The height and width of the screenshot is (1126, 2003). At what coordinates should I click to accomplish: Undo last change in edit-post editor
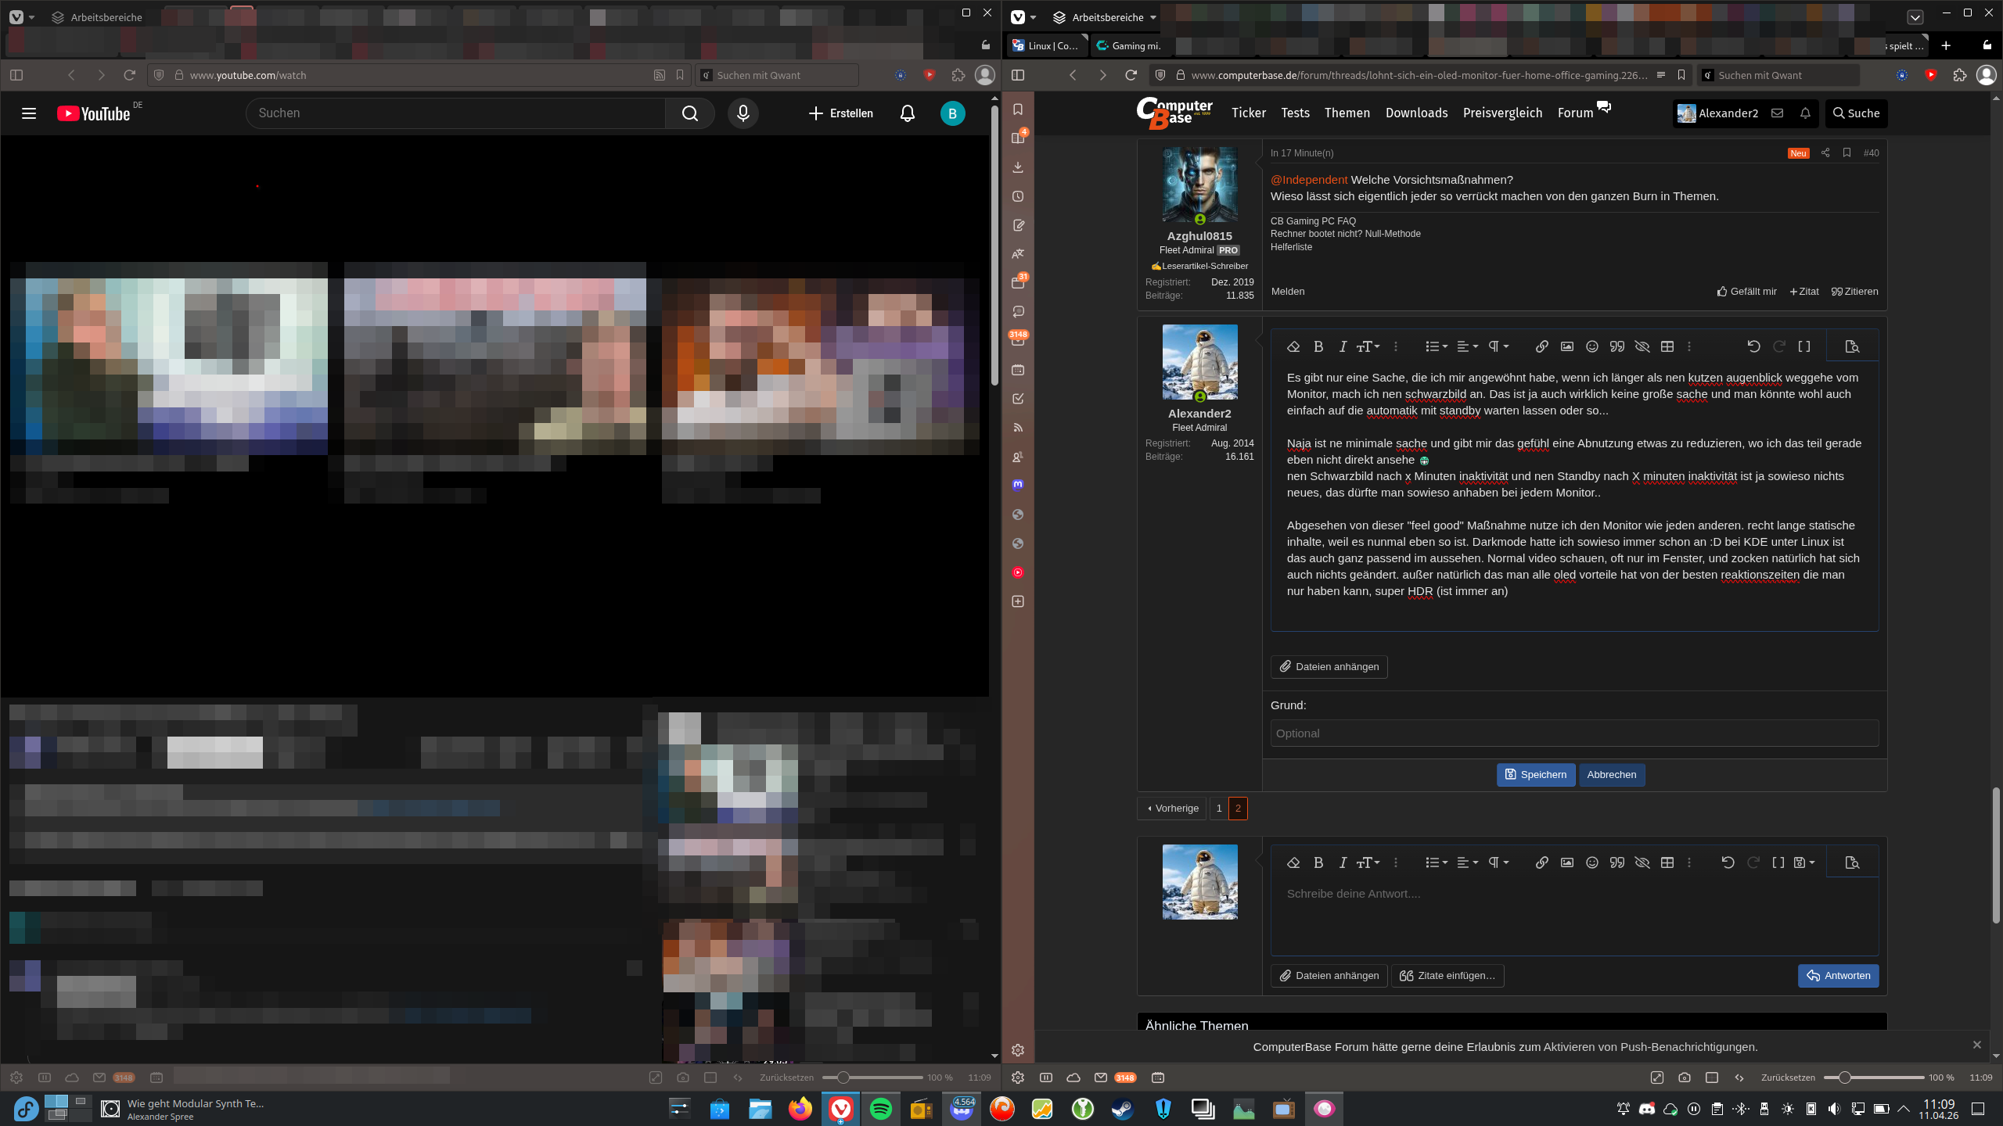pyautogui.click(x=1753, y=346)
